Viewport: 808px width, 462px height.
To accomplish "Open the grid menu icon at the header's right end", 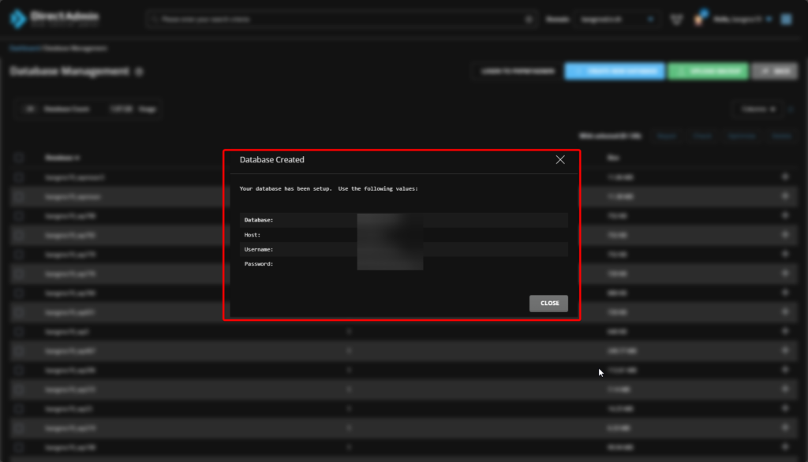I will coord(786,19).
